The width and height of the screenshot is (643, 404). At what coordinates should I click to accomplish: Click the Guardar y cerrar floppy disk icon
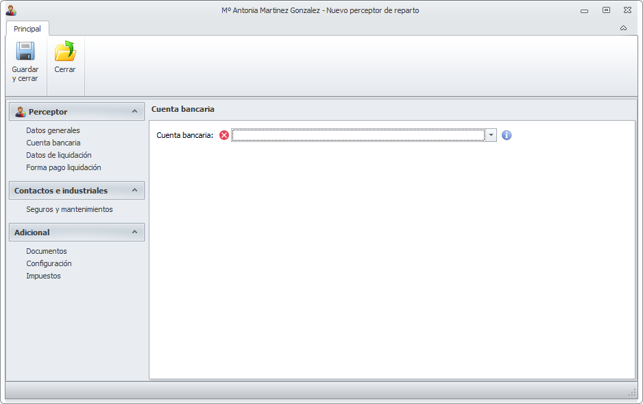point(25,51)
